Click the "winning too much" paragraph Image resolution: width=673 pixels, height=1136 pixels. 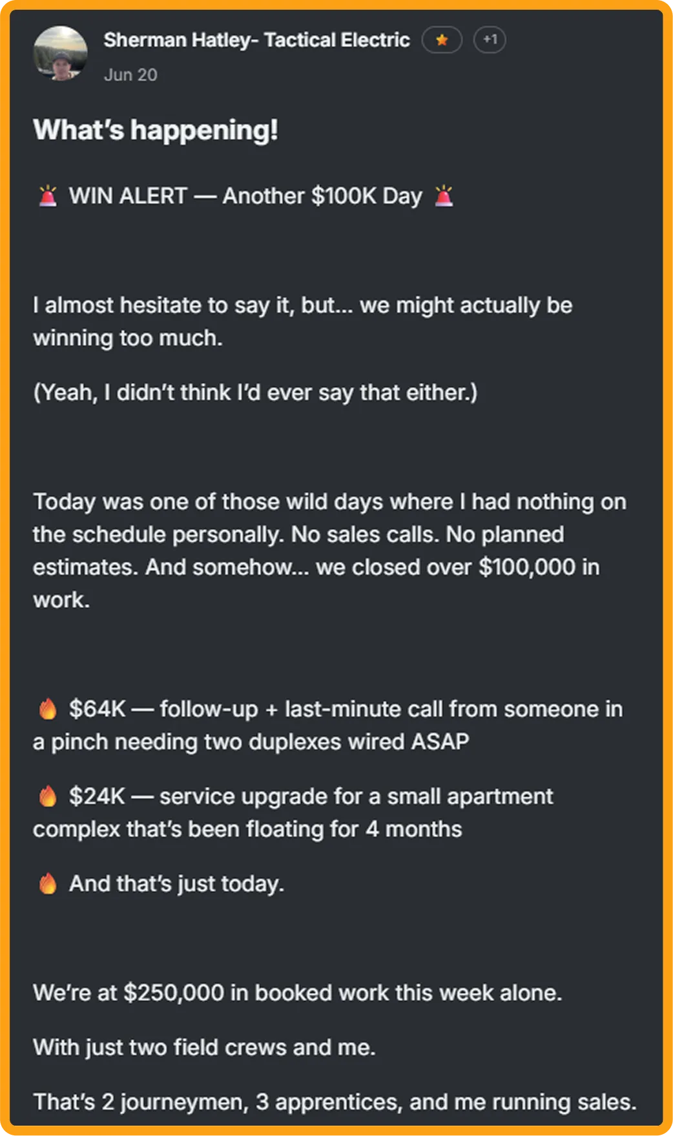tap(303, 322)
